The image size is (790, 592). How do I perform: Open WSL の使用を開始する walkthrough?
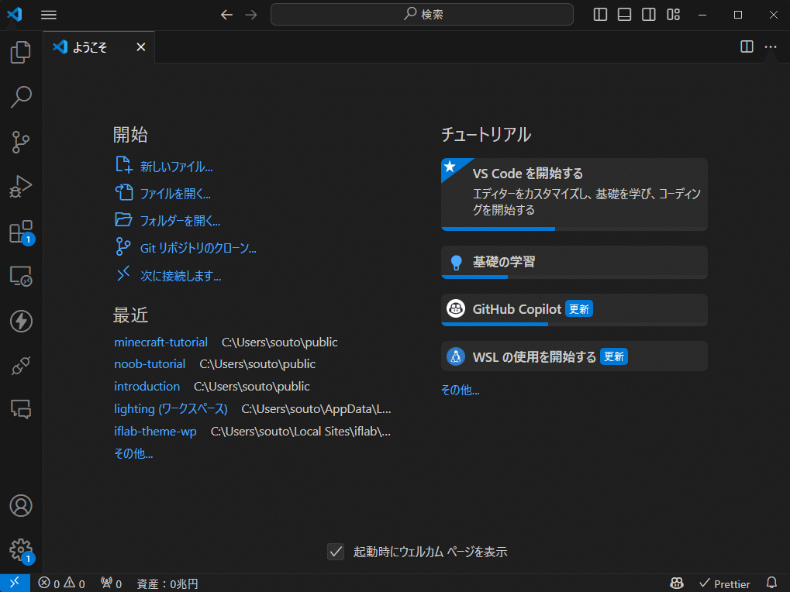(574, 356)
